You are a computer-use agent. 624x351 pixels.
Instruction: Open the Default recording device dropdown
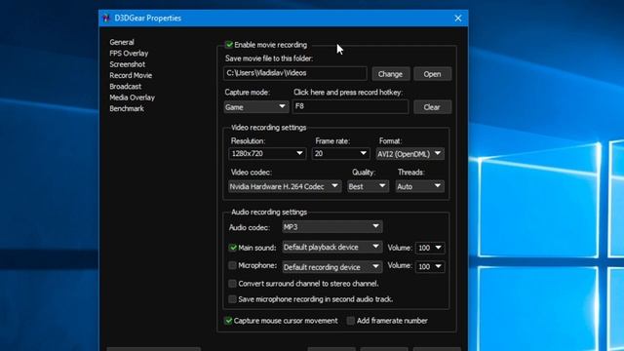[x=331, y=266]
